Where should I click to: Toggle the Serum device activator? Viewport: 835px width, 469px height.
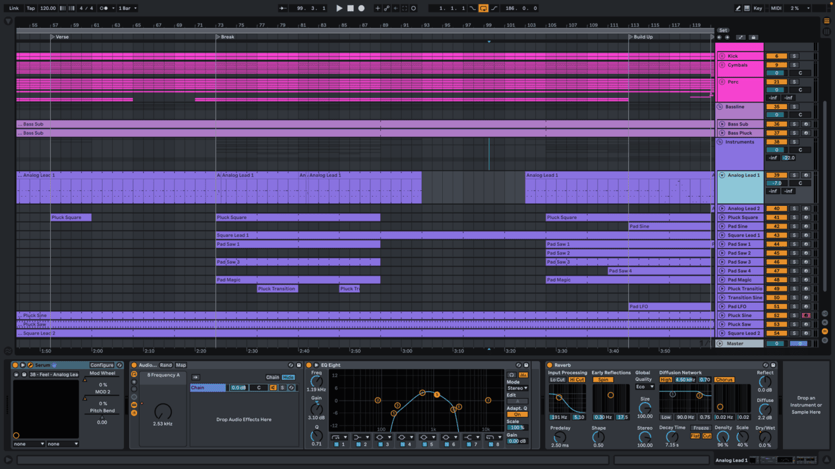click(x=15, y=365)
